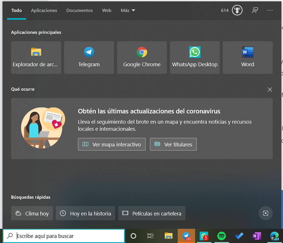The height and width of the screenshot is (243, 283).
Task: Switch to the Web tab
Action: click(107, 11)
